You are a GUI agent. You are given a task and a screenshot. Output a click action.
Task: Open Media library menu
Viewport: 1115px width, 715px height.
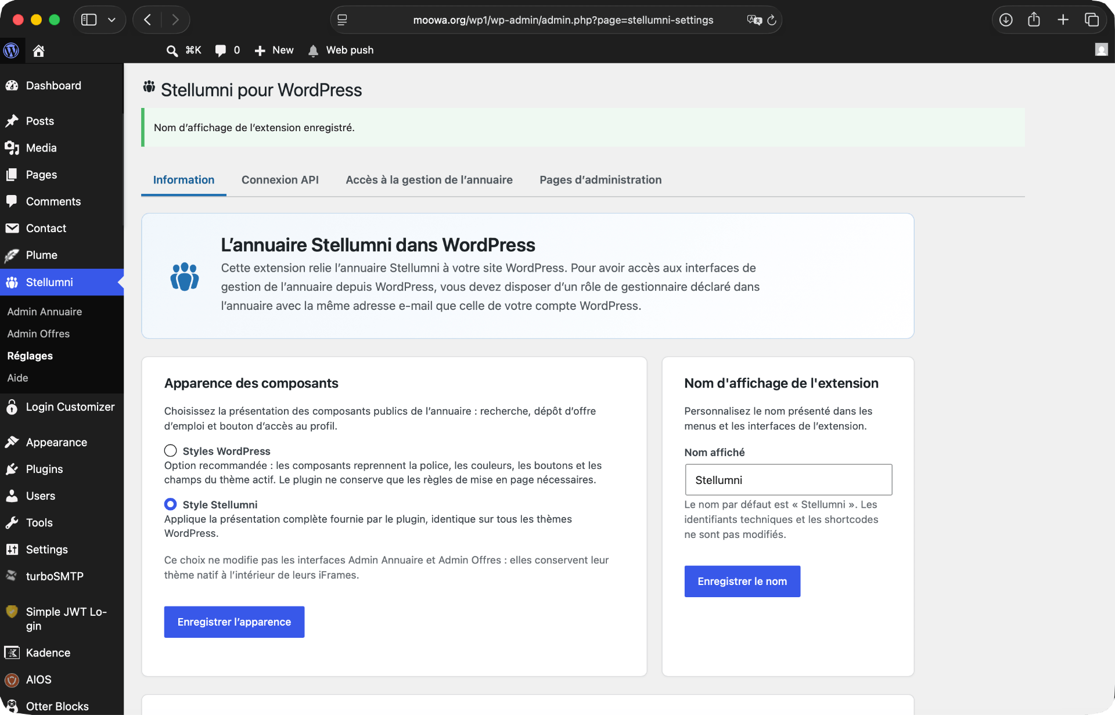(62, 147)
